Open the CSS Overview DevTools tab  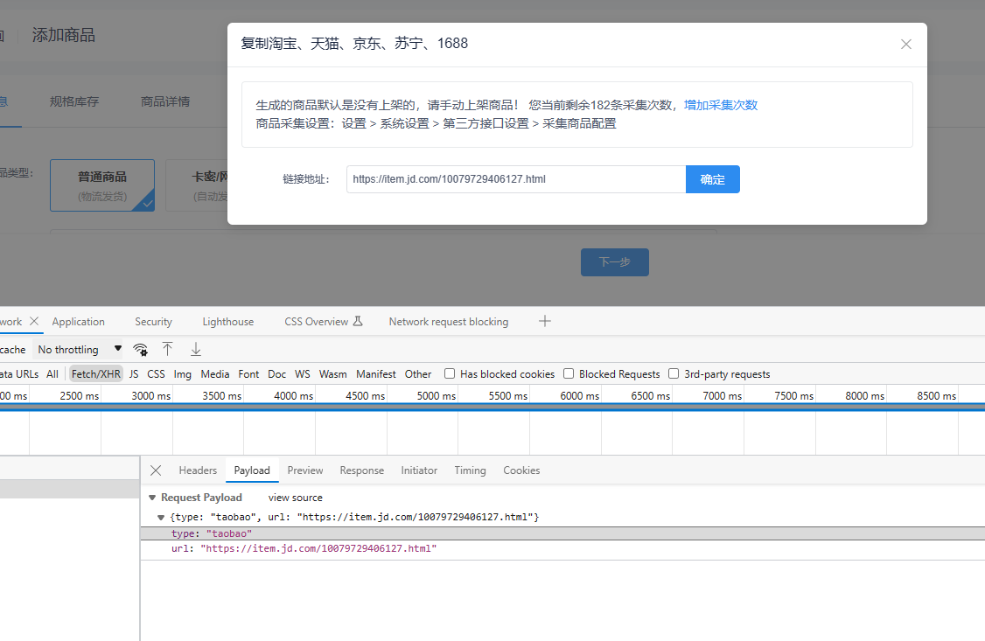[x=316, y=322]
